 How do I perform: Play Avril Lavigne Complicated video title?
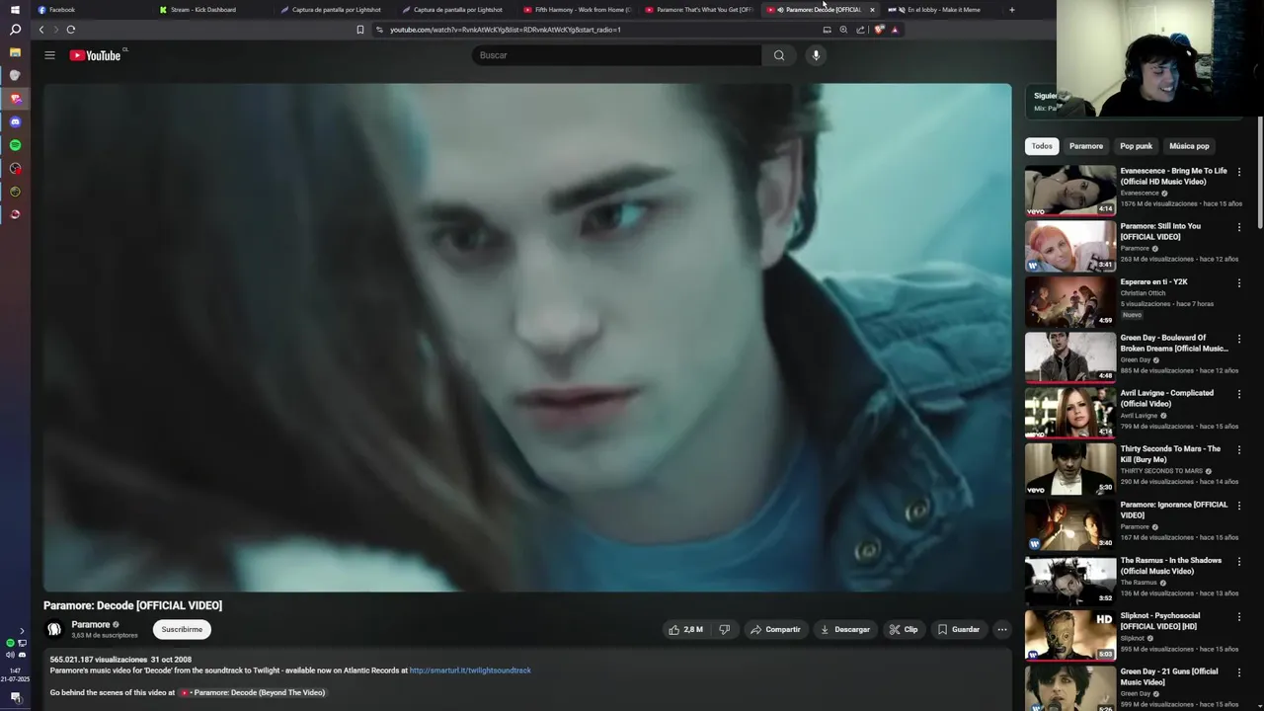[x=1167, y=398]
